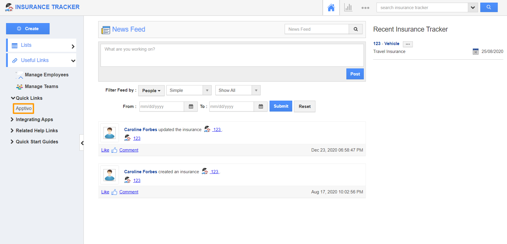Go to the Home icon in top bar
The height and width of the screenshot is (244, 507).
point(331,8)
